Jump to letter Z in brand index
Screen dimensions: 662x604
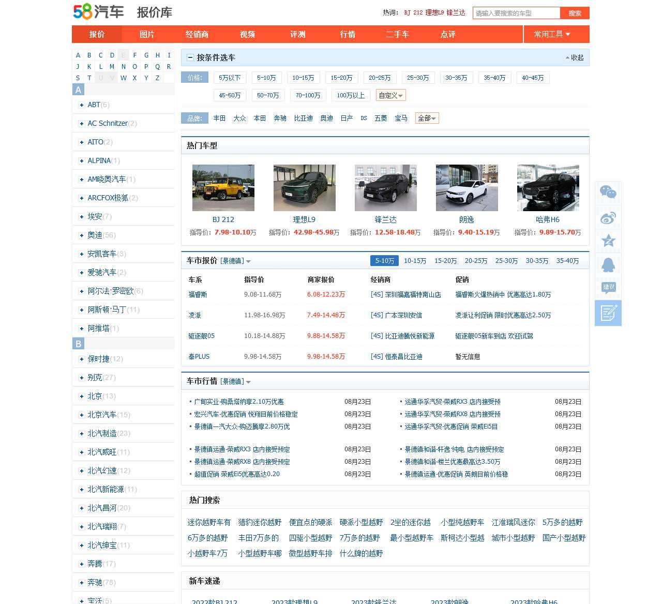click(x=157, y=78)
